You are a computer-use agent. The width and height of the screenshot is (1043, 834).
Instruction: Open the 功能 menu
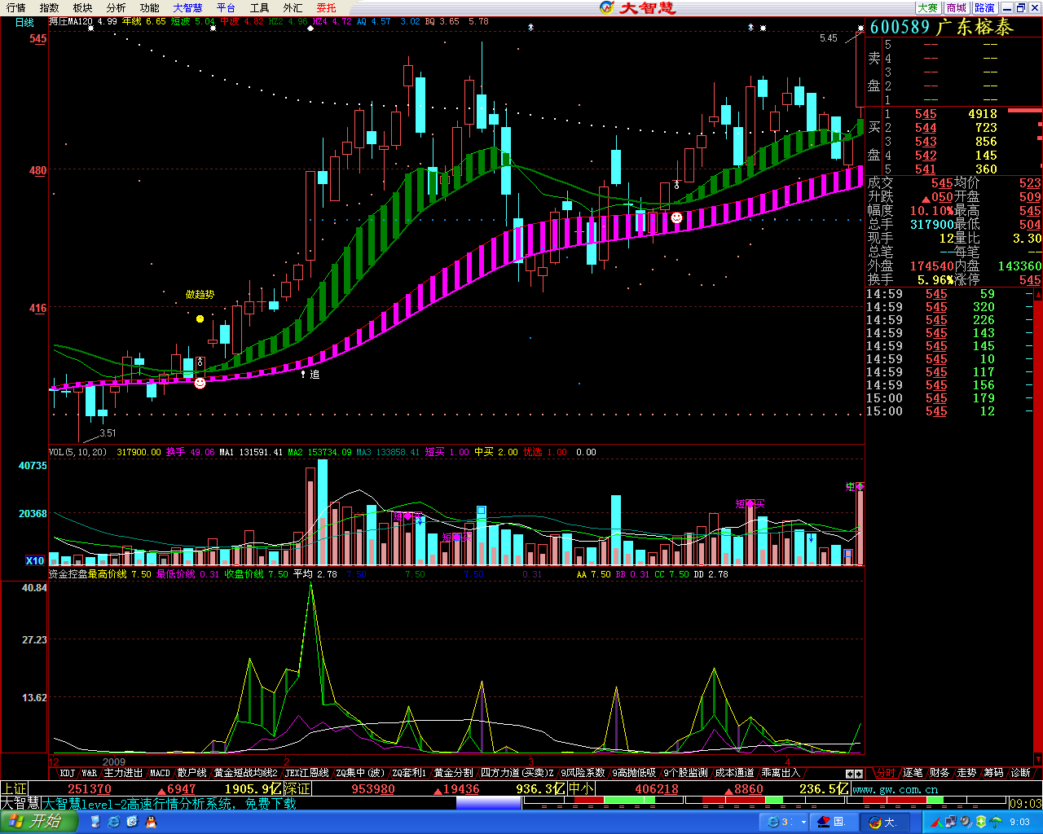pyautogui.click(x=150, y=7)
